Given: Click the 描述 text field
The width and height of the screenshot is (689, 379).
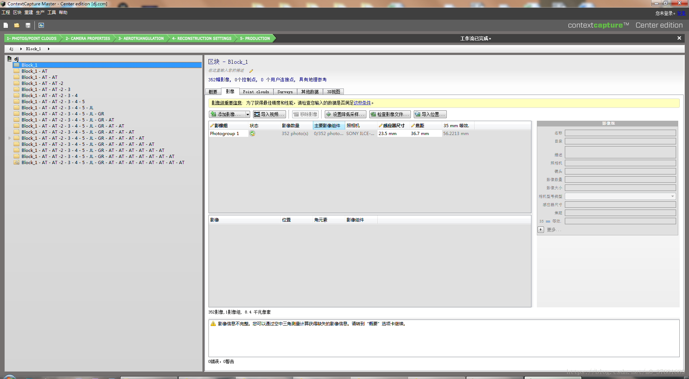Looking at the screenshot, I should pyautogui.click(x=620, y=152).
